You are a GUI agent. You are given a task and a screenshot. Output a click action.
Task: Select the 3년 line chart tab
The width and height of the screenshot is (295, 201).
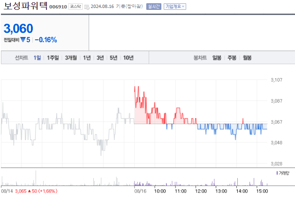point(100,58)
